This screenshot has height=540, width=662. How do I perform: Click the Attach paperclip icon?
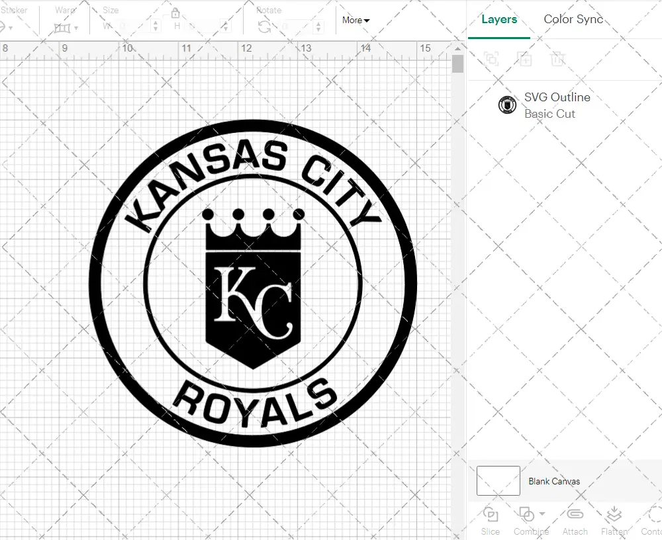[x=575, y=514]
